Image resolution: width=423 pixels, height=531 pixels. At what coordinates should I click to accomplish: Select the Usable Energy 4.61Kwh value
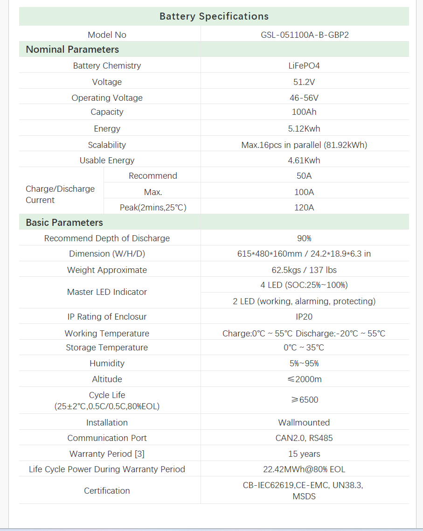pyautogui.click(x=304, y=161)
